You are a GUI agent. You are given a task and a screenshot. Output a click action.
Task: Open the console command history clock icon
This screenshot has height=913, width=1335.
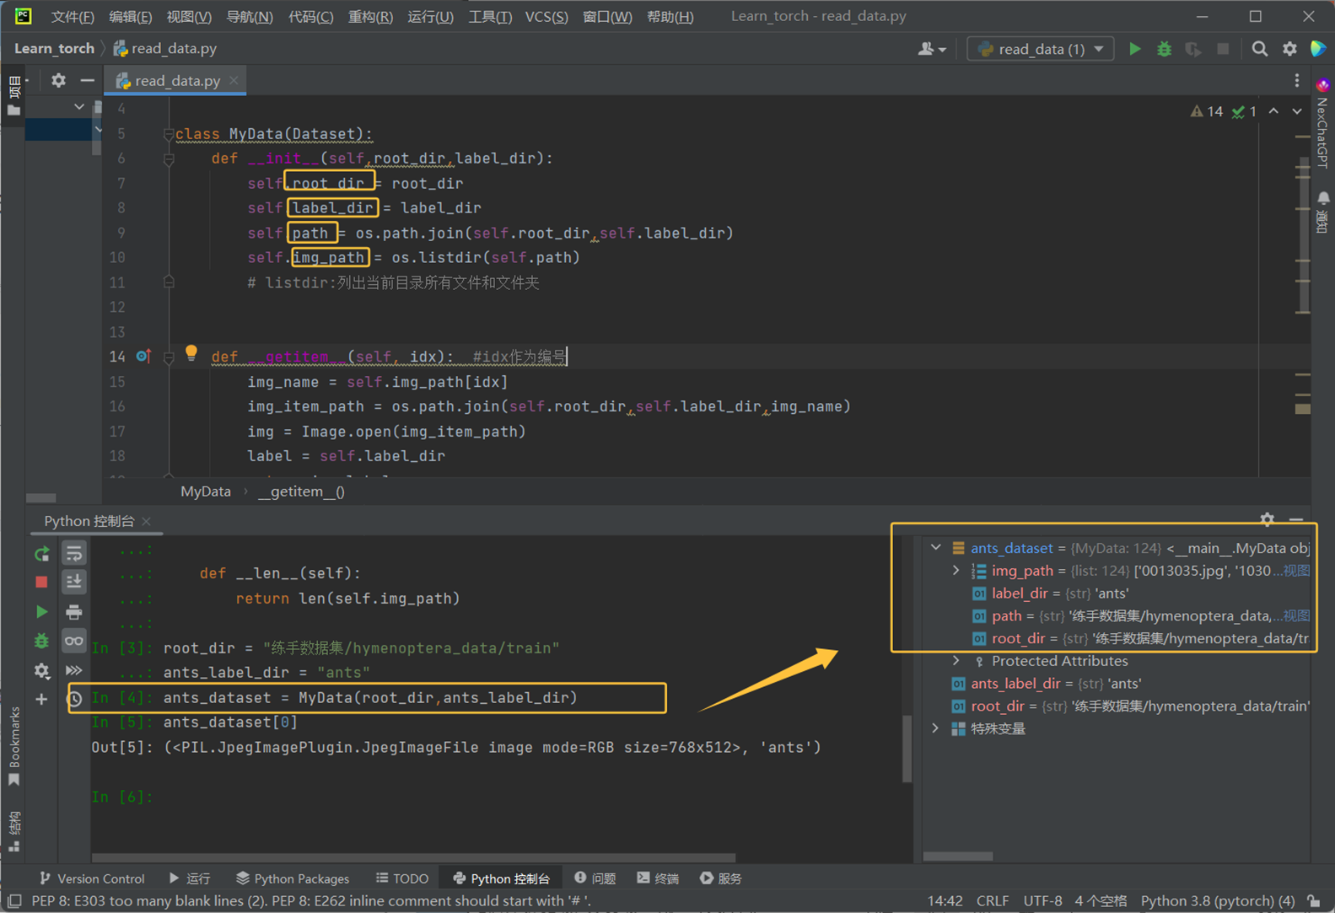[x=75, y=699]
